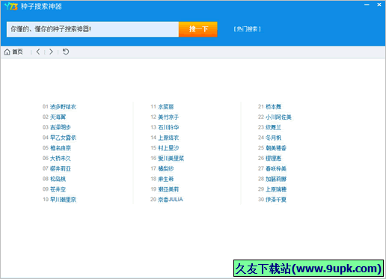
Task: Focus the seed search input field
Action: pos(93,29)
